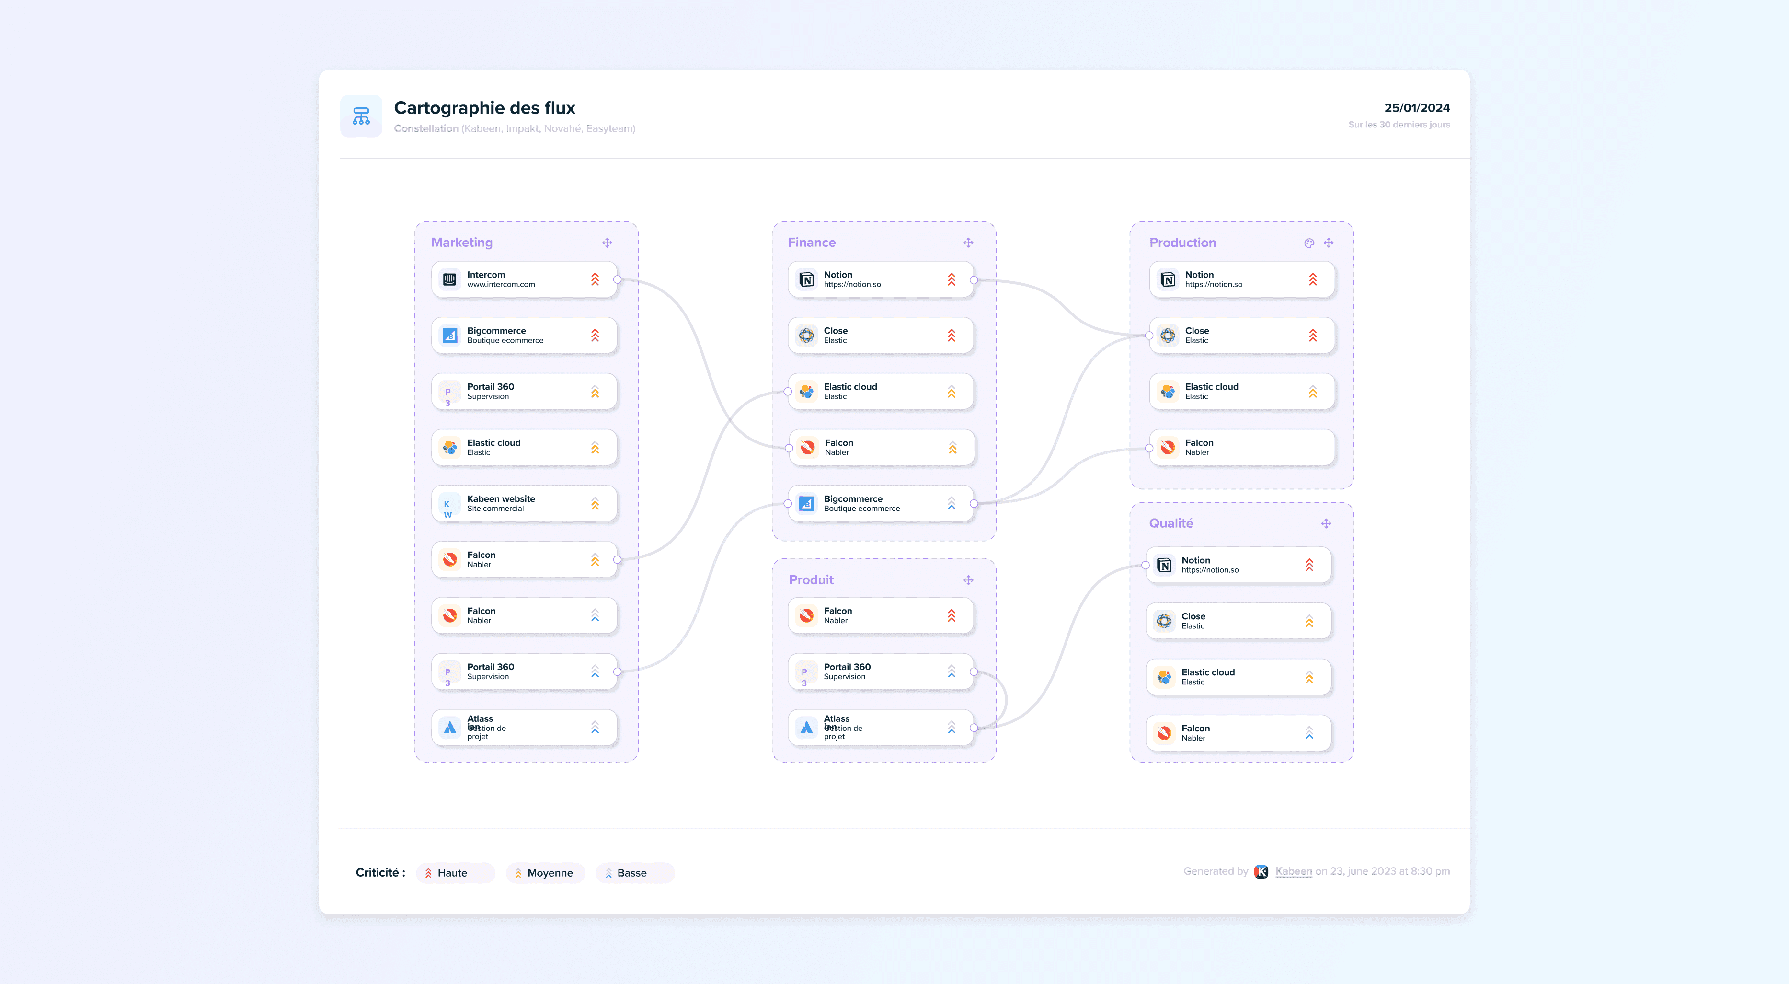Toggle the Moyenne criticité filter chip
This screenshot has width=1789, height=984.
pyautogui.click(x=545, y=873)
